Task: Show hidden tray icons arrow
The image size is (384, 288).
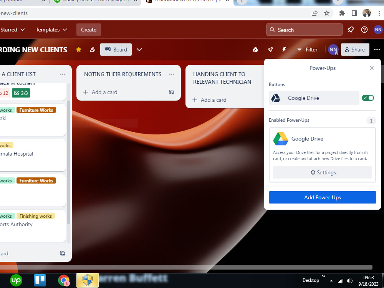Action: click(x=331, y=281)
